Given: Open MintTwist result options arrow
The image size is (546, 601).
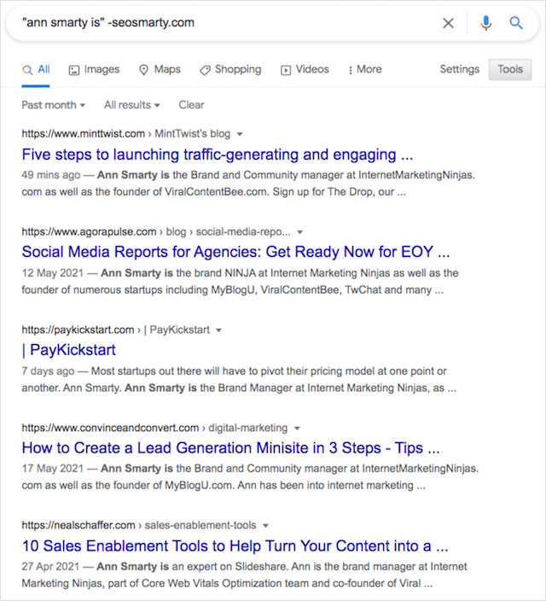Looking at the screenshot, I should [x=241, y=134].
